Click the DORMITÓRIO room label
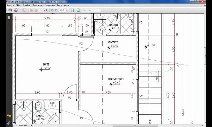The width and height of the screenshot is (212, 127). pyautogui.click(x=116, y=79)
